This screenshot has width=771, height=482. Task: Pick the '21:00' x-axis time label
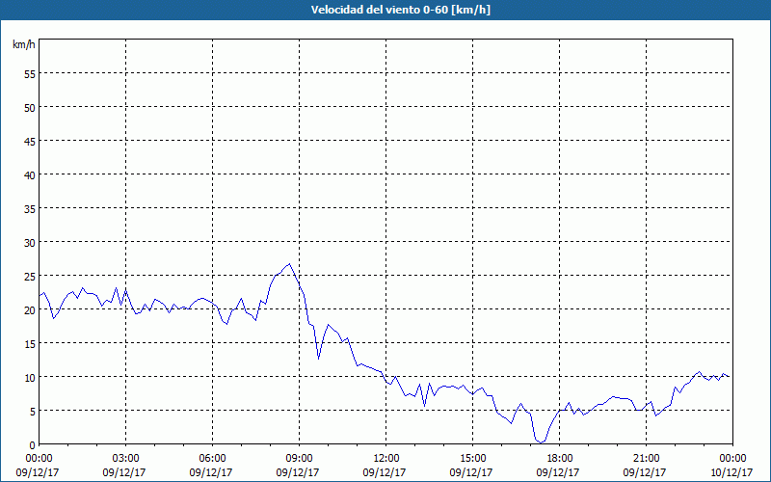pyautogui.click(x=646, y=459)
